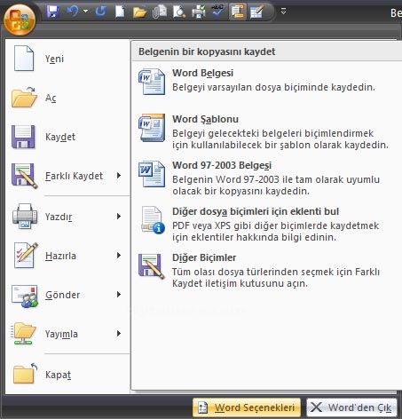
Task: Click the draw table pencil icon
Action: [256, 12]
